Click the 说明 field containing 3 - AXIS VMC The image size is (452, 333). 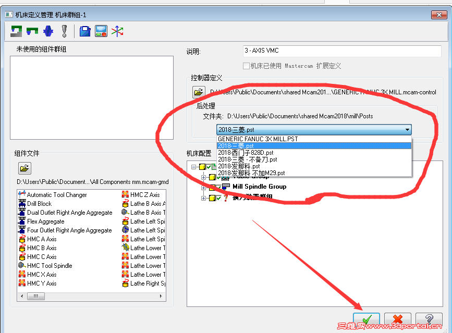click(x=342, y=51)
